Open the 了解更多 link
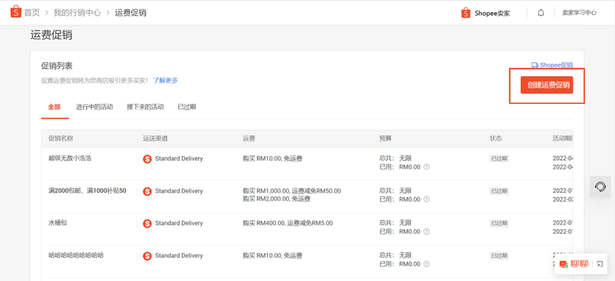Screen dimensions: 615x281 pos(165,81)
